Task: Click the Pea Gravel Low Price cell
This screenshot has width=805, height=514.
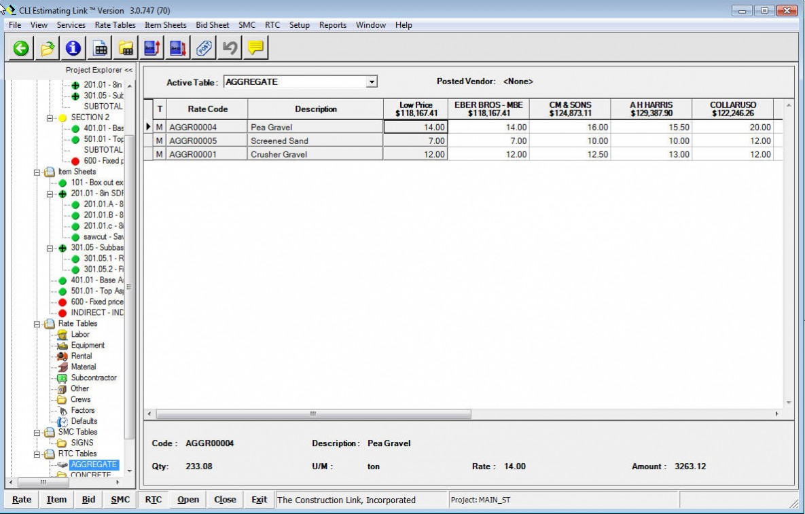Action: tap(416, 127)
